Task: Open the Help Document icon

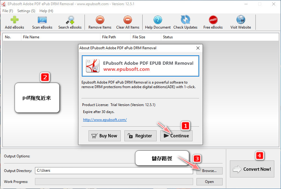Action: 158,20
